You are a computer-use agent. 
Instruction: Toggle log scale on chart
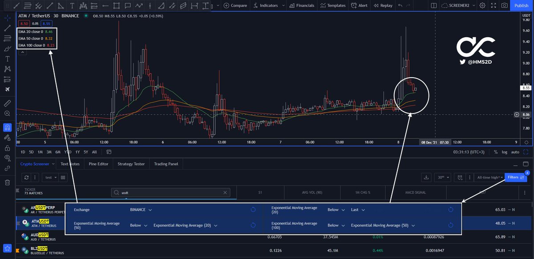(505, 152)
